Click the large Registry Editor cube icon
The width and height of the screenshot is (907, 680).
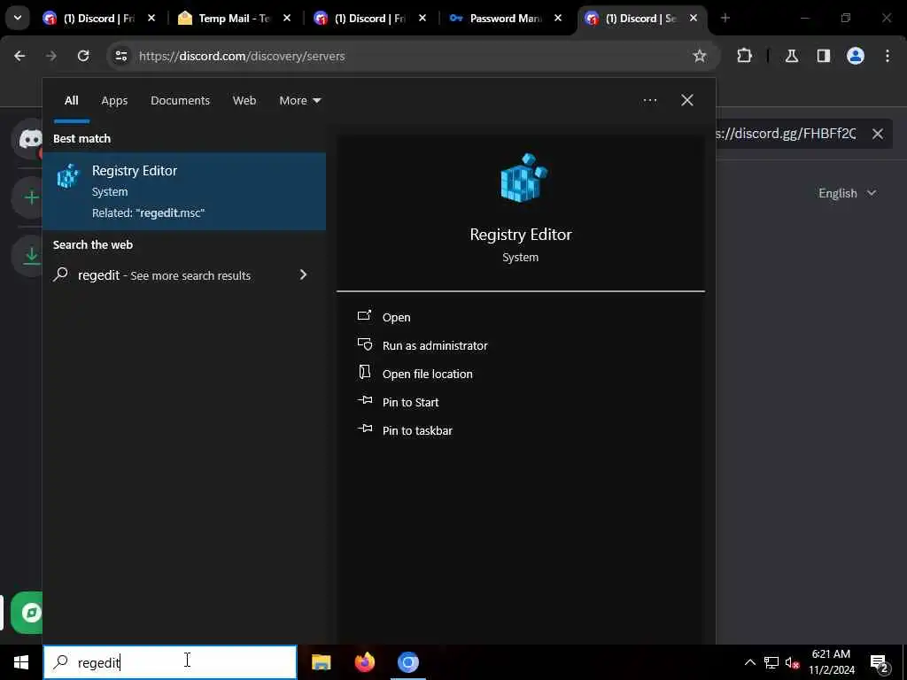tap(523, 177)
